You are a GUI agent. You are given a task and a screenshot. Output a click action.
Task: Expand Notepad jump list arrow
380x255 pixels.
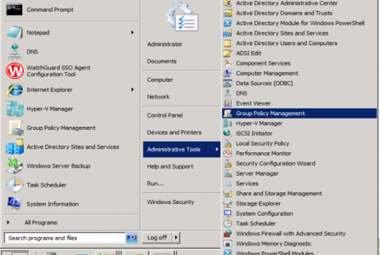tap(132, 33)
